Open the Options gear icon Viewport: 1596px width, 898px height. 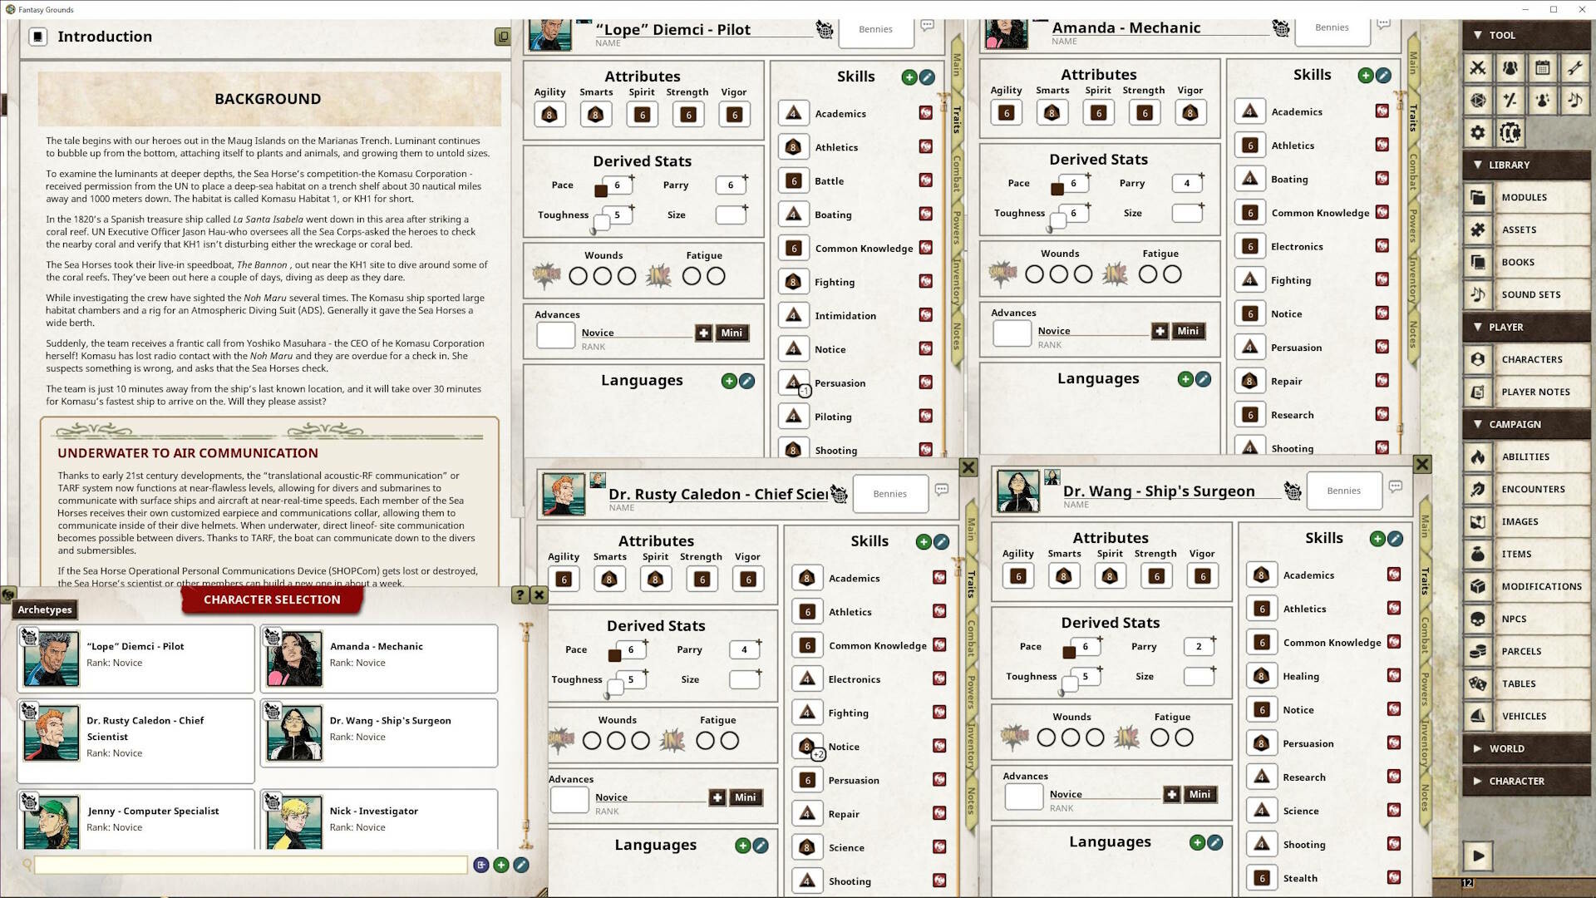coord(1477,132)
